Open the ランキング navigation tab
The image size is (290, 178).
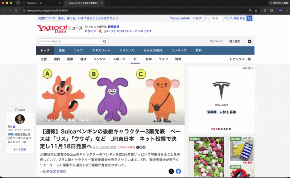[x=179, y=50]
